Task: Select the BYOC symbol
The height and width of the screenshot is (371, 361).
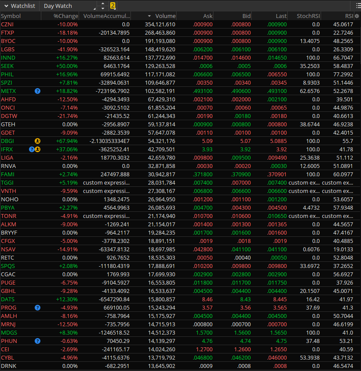Action: pos(8,41)
